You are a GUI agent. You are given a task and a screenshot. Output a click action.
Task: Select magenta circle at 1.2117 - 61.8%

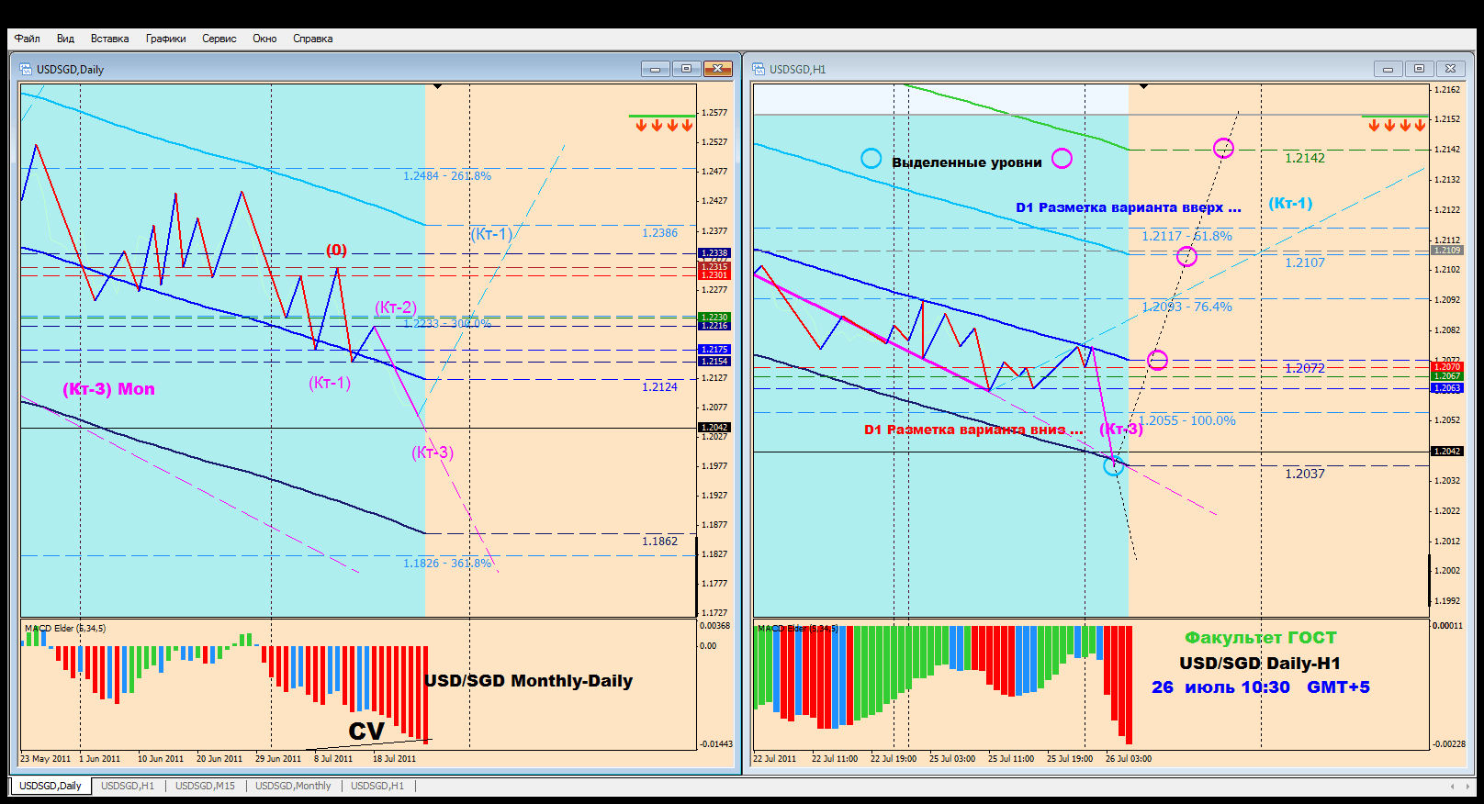point(1186,256)
